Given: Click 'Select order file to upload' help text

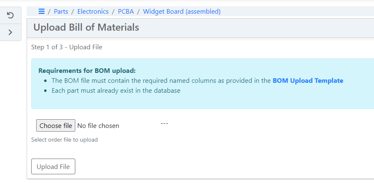Looking at the screenshot, I should [x=64, y=140].
